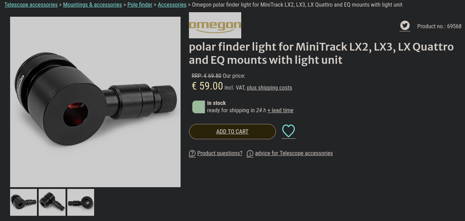This screenshot has height=221, width=465.
Task: Open advice for Telescope accessories link
Action: 294,153
